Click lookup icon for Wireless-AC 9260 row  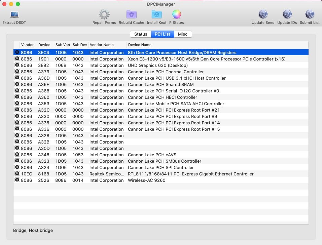tap(17, 180)
